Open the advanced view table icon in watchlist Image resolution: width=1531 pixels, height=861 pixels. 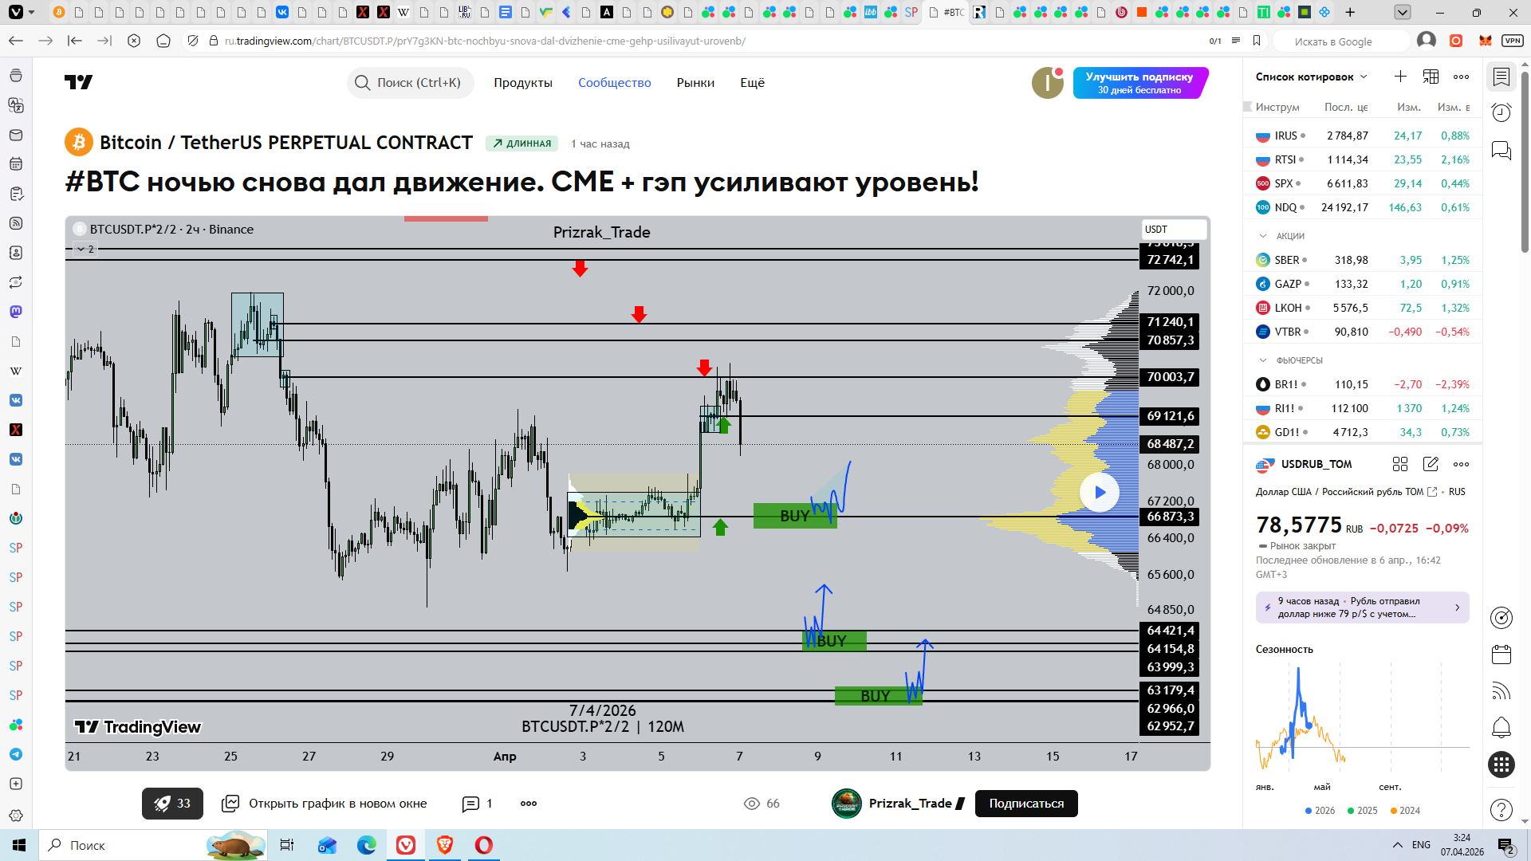click(x=1431, y=77)
